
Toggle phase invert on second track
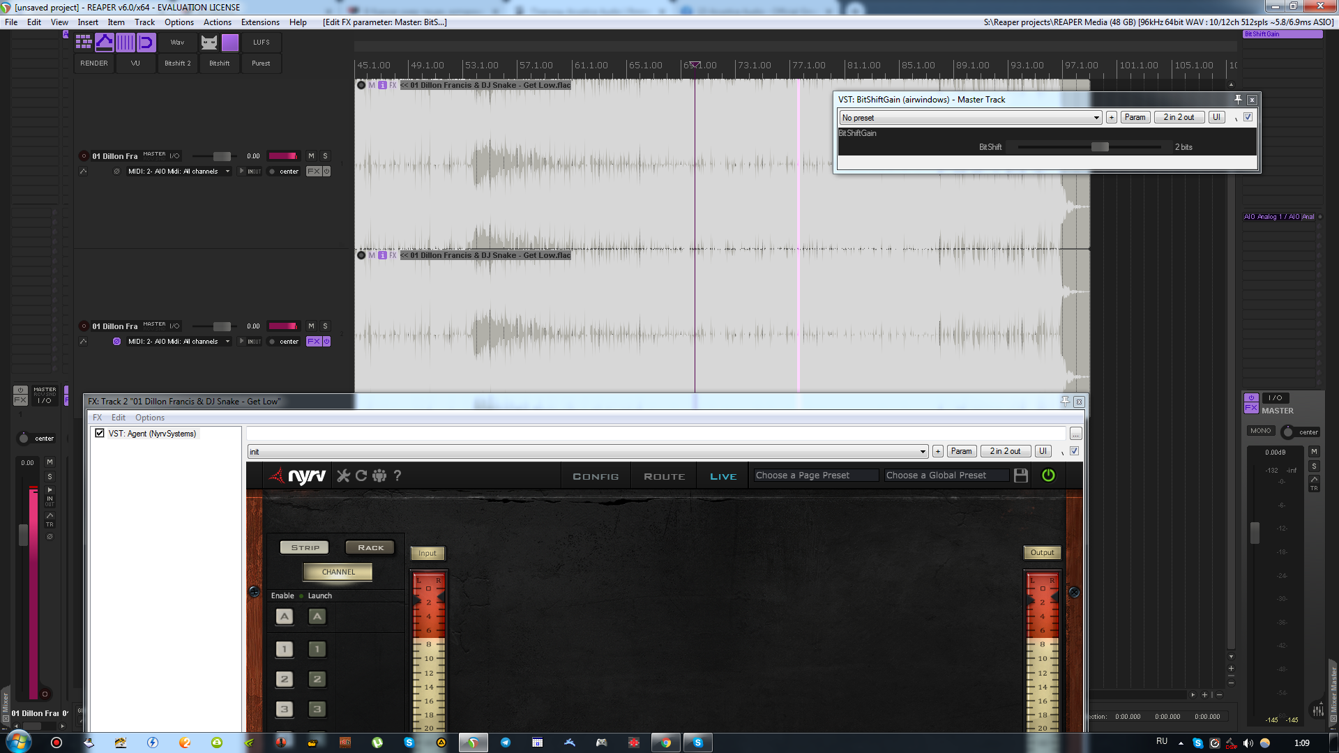tap(116, 342)
